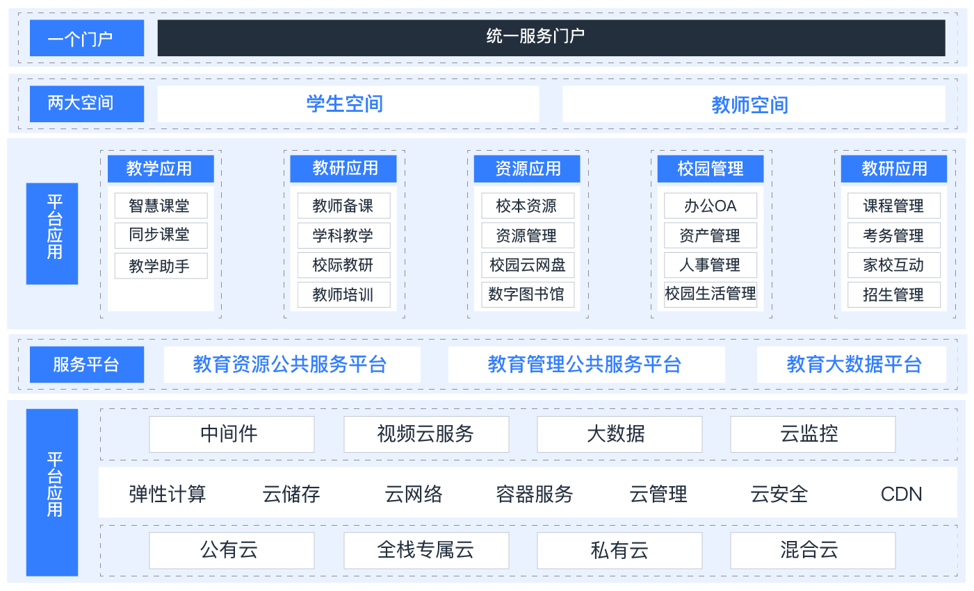The image size is (974, 591).
Task: Open the 学生空间 block
Action: click(x=348, y=104)
